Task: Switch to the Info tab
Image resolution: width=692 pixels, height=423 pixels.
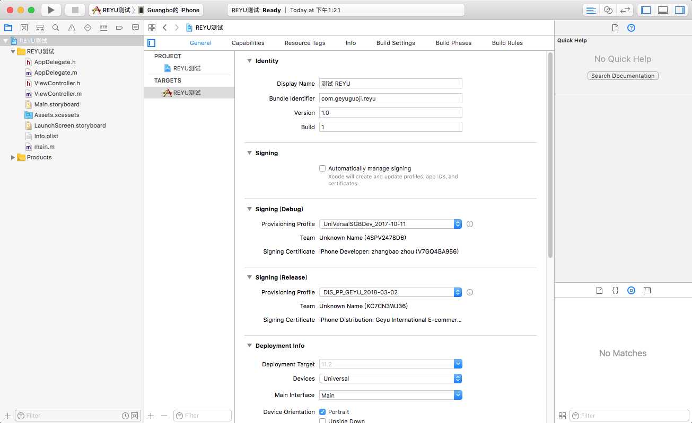Action: point(351,43)
